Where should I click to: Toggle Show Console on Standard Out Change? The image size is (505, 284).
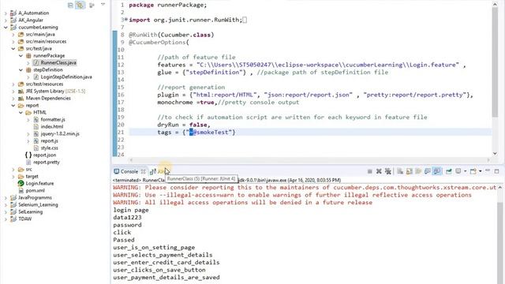point(428,171)
